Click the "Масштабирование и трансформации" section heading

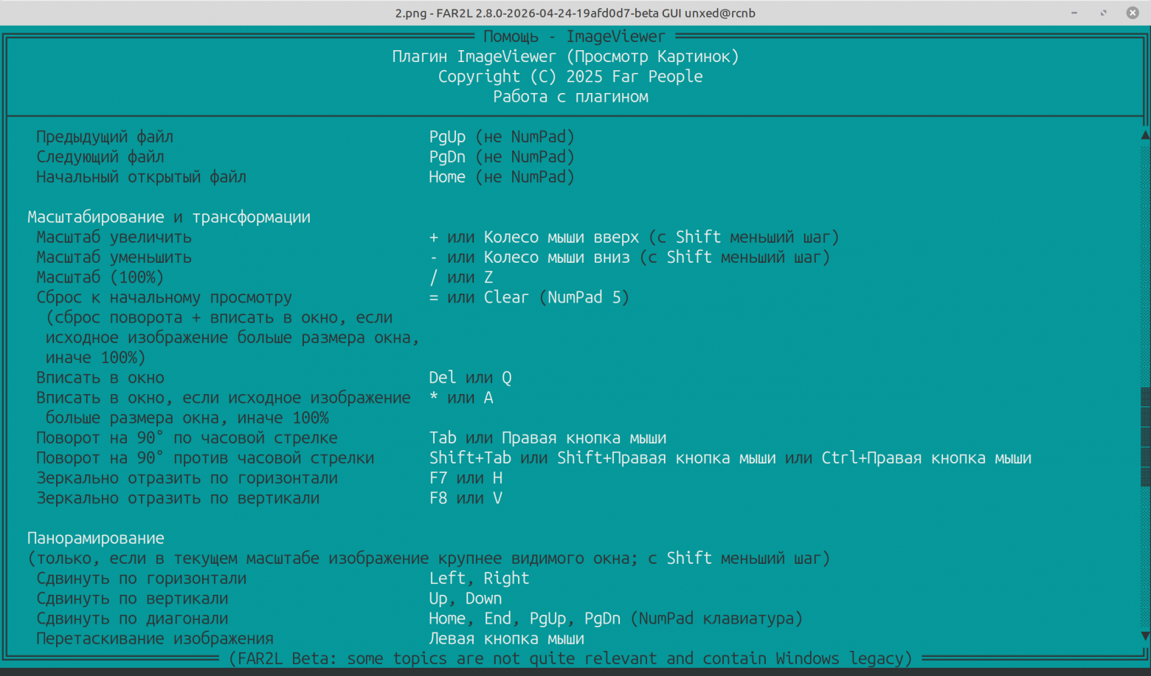169,217
